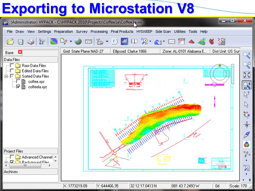Screen dimensions: 255x191
Task: Click the Project Files panel header
Action: 31,151
